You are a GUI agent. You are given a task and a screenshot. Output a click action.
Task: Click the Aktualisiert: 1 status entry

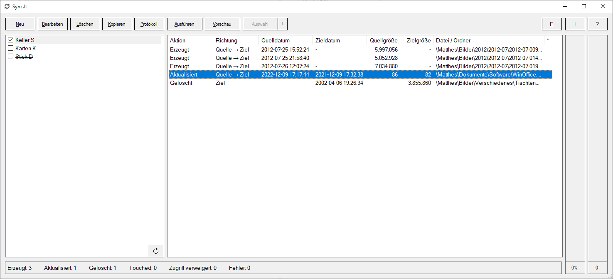(x=60, y=268)
